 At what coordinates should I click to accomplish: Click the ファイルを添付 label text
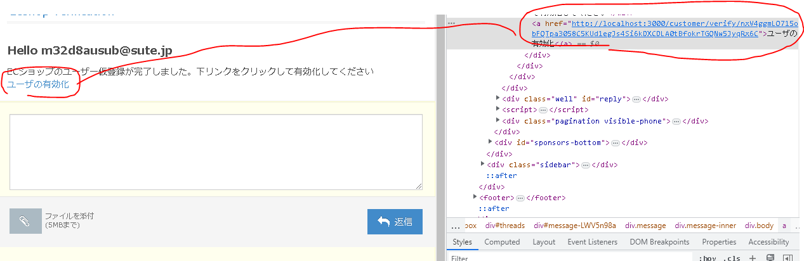pos(69,216)
